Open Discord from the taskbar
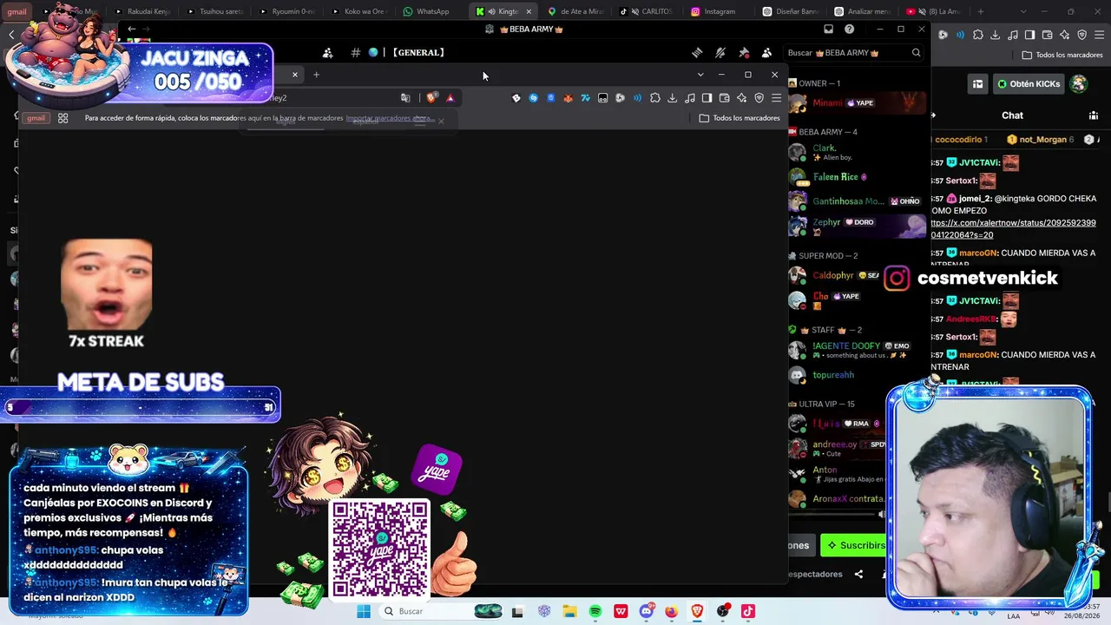This screenshot has width=1111, height=625. click(x=646, y=611)
